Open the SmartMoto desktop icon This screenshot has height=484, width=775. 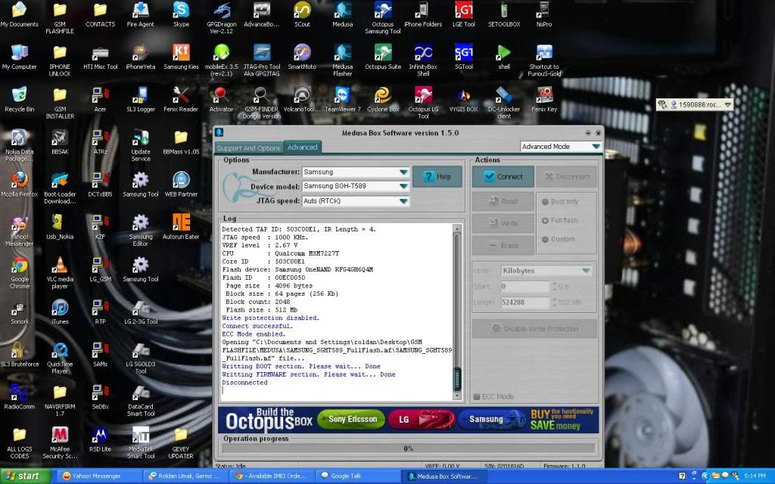click(x=302, y=57)
